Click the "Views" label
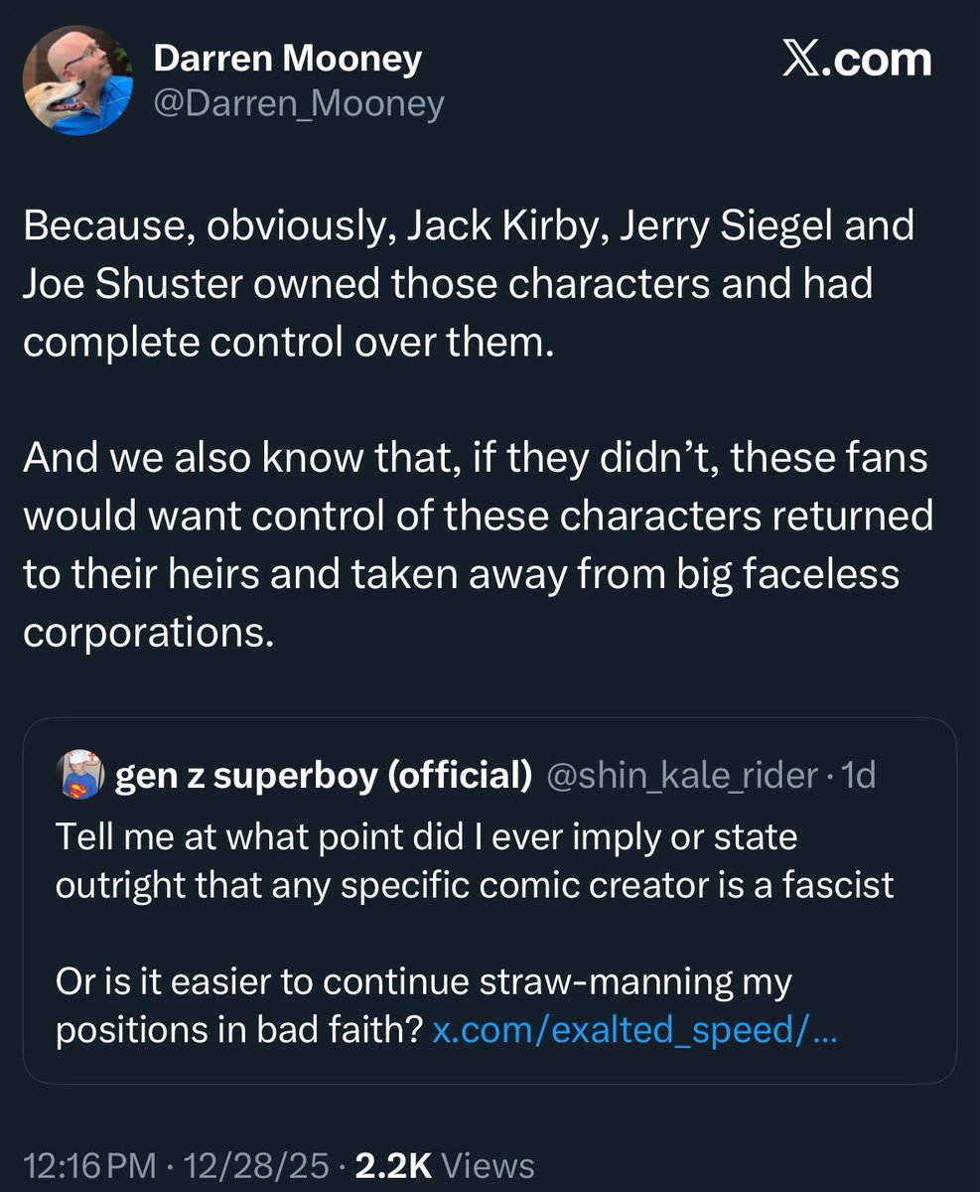980x1192 pixels. [x=487, y=1166]
